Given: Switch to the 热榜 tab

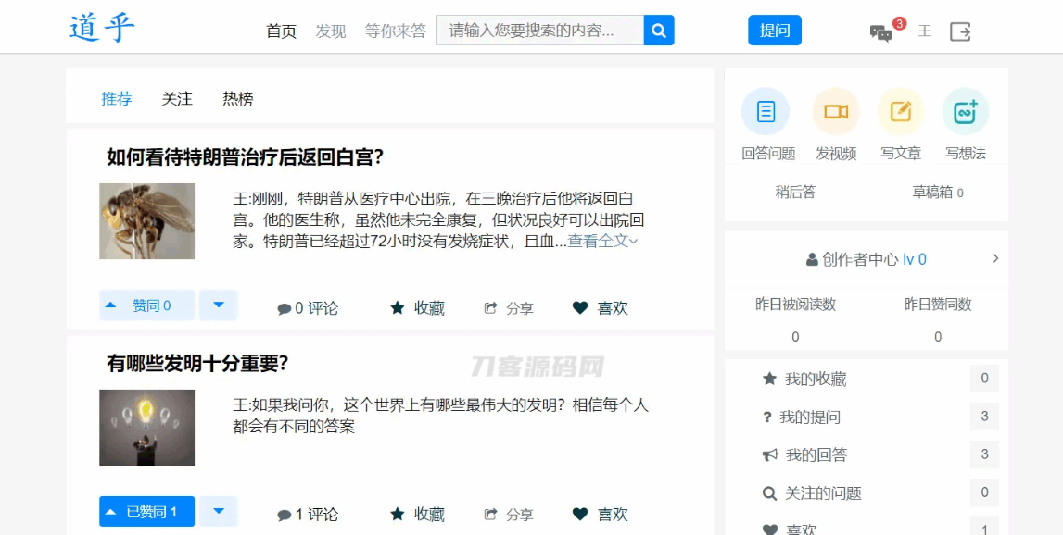Looking at the screenshot, I should (237, 98).
